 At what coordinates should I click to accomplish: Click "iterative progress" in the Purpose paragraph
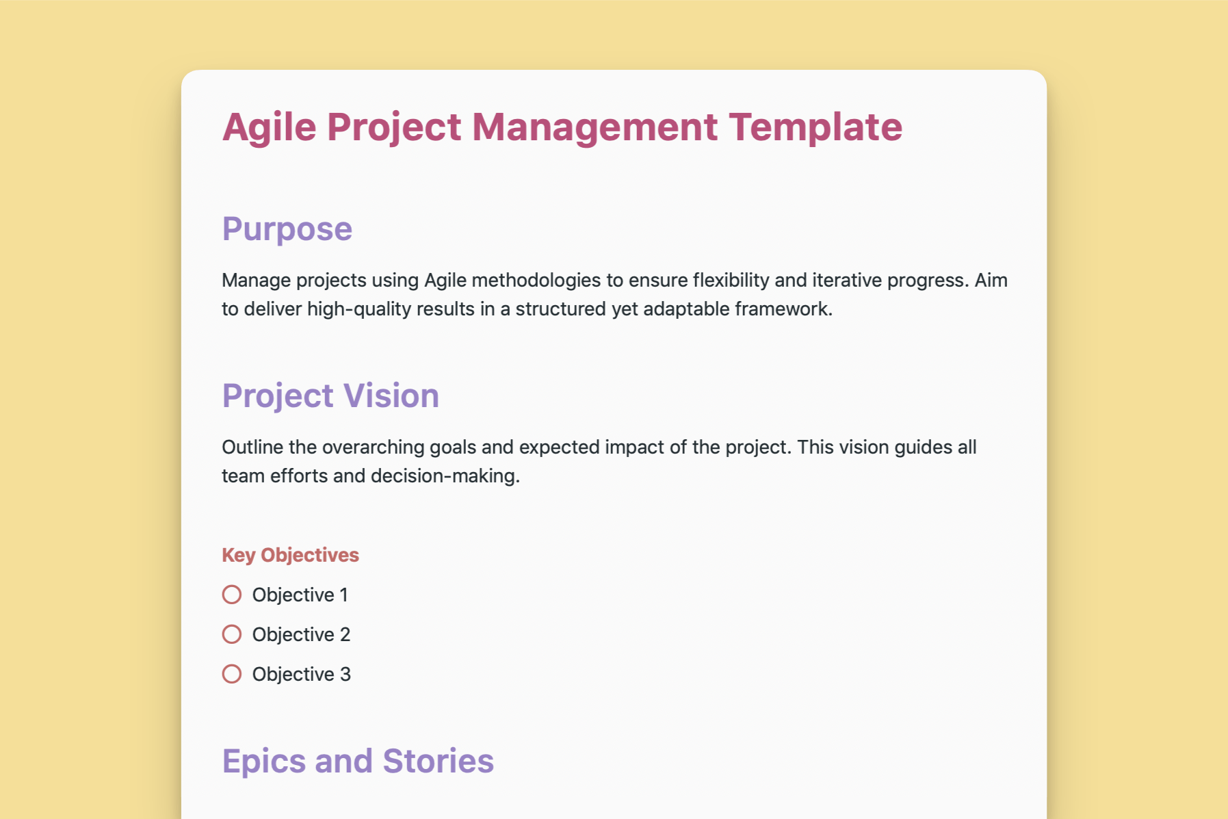[x=889, y=281]
